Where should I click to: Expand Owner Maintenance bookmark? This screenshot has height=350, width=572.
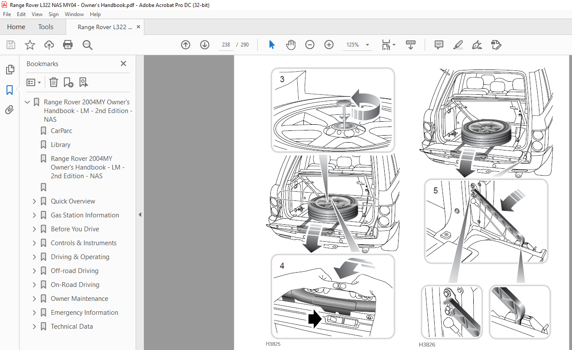(x=35, y=299)
